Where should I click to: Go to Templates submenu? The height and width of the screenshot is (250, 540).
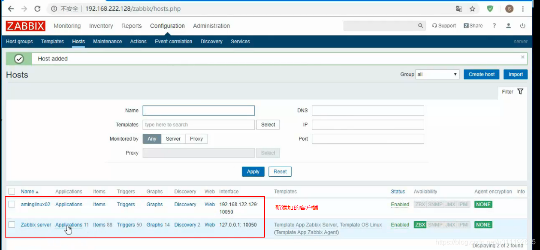point(52,42)
